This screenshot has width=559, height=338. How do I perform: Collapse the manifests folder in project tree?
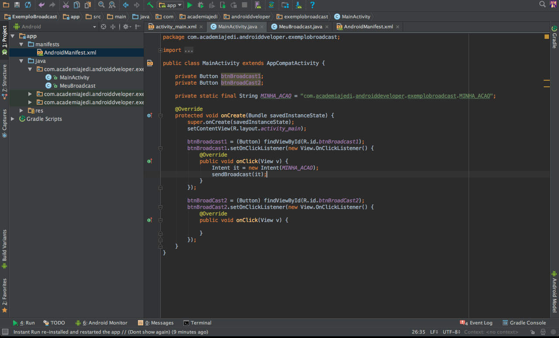point(21,44)
